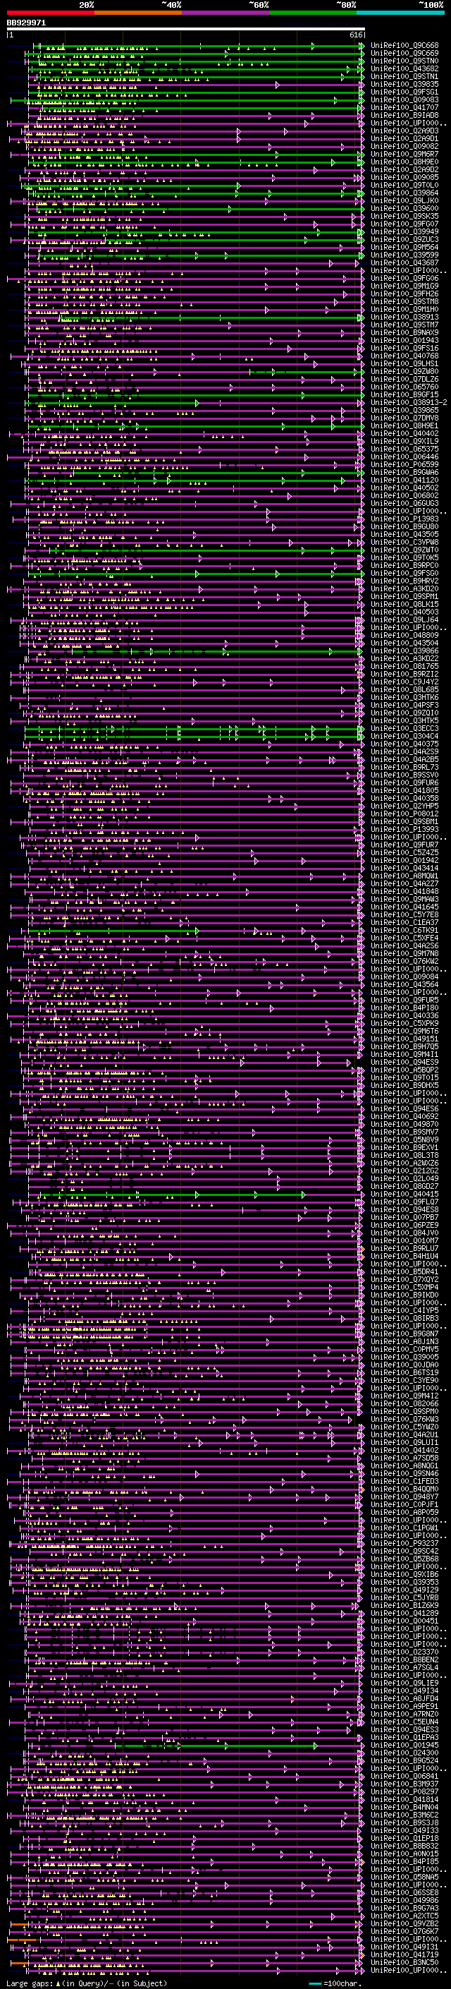Image resolution: width=451 pixels, height=1989 pixels.
Task: Select label UniRef100_Q9FH26
Action: click(404, 294)
